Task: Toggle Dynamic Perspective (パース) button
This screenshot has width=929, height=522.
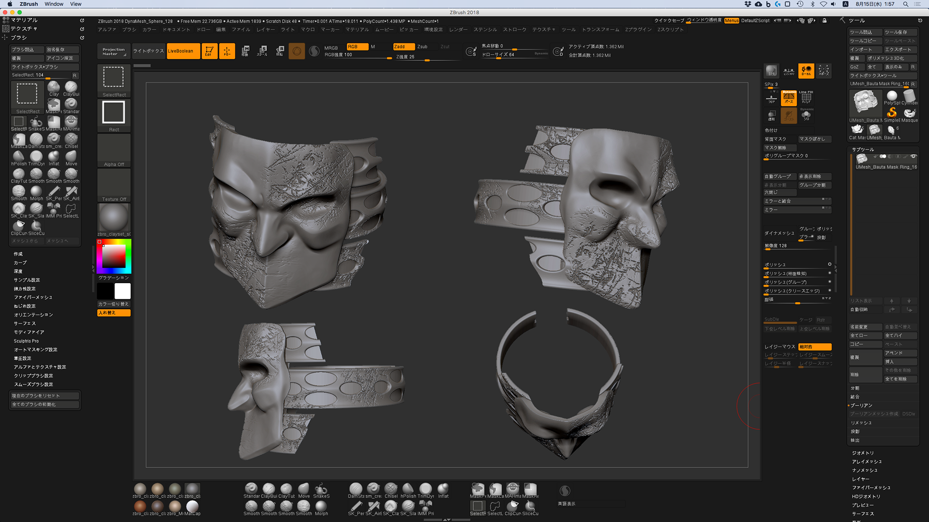Action: 789,97
